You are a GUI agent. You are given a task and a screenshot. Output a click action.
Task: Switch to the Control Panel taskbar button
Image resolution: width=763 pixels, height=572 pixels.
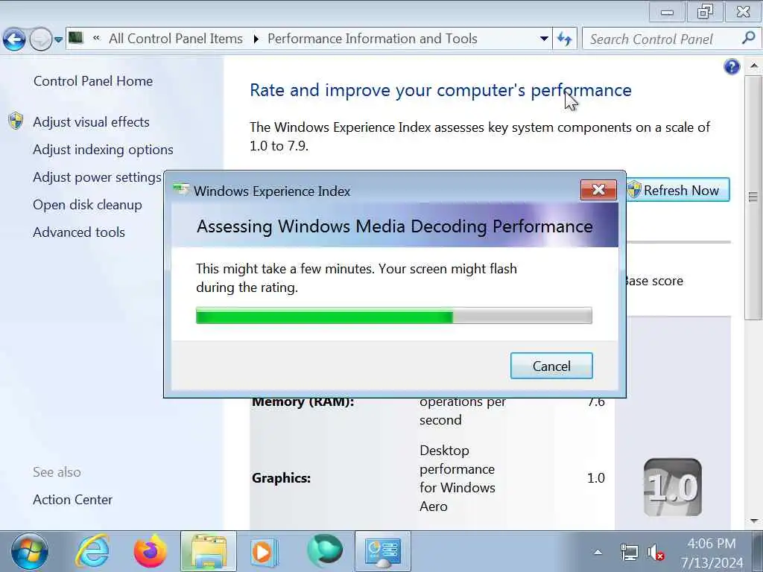(383, 552)
